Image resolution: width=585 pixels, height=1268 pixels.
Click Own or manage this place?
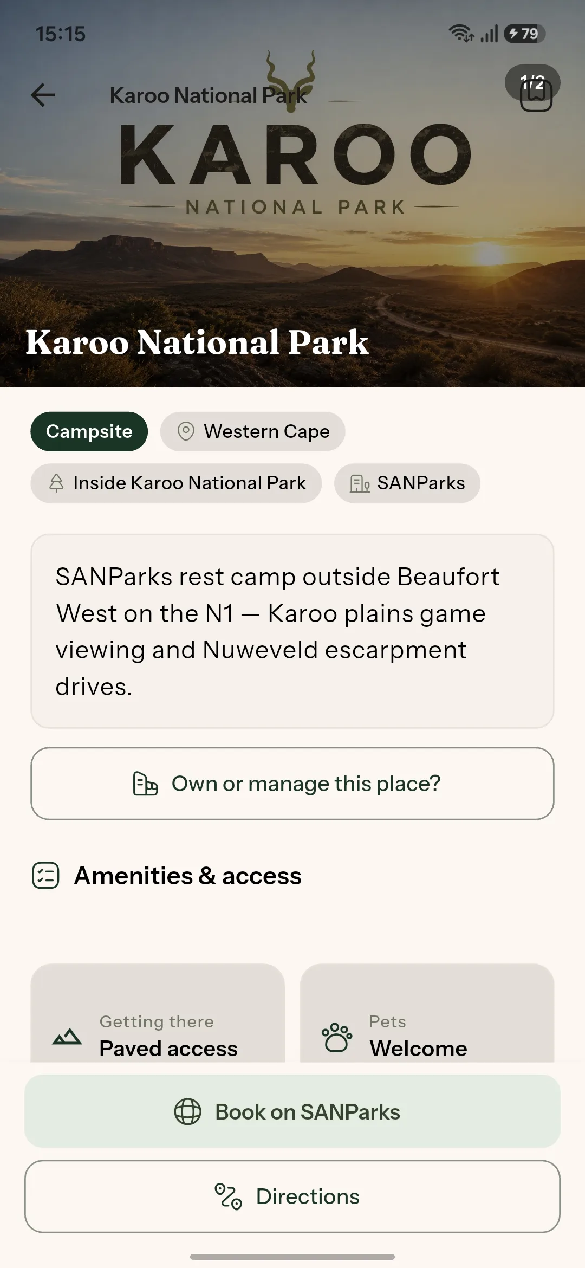tap(292, 784)
